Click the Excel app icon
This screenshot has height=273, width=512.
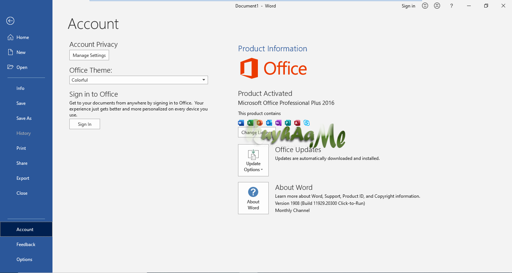tap(250, 123)
